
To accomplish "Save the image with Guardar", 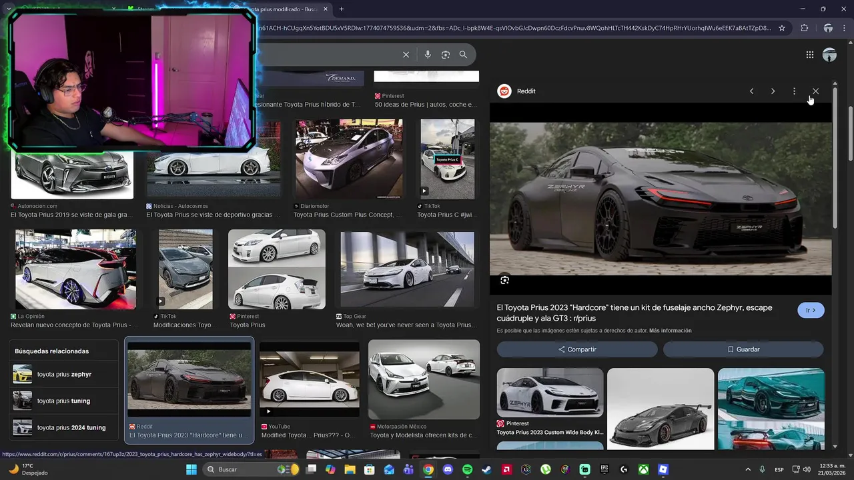I will coord(743,349).
